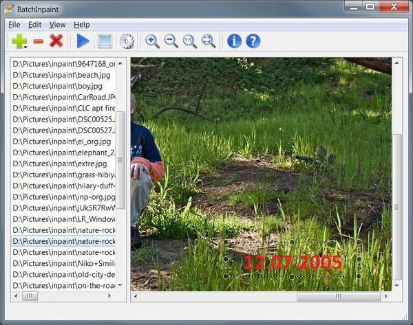Open the View menu
The image size is (413, 325).
tap(57, 25)
